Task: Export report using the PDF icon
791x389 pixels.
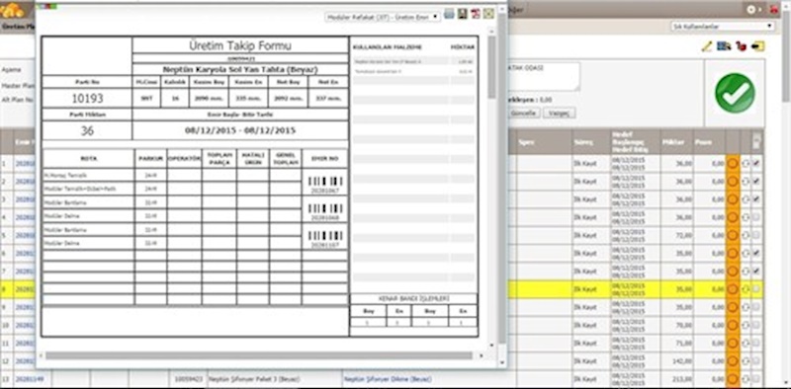Action: point(476,15)
